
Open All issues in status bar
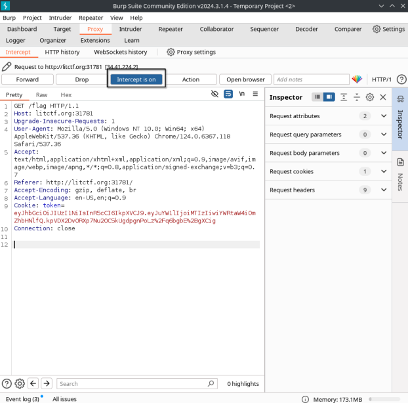click(64, 399)
